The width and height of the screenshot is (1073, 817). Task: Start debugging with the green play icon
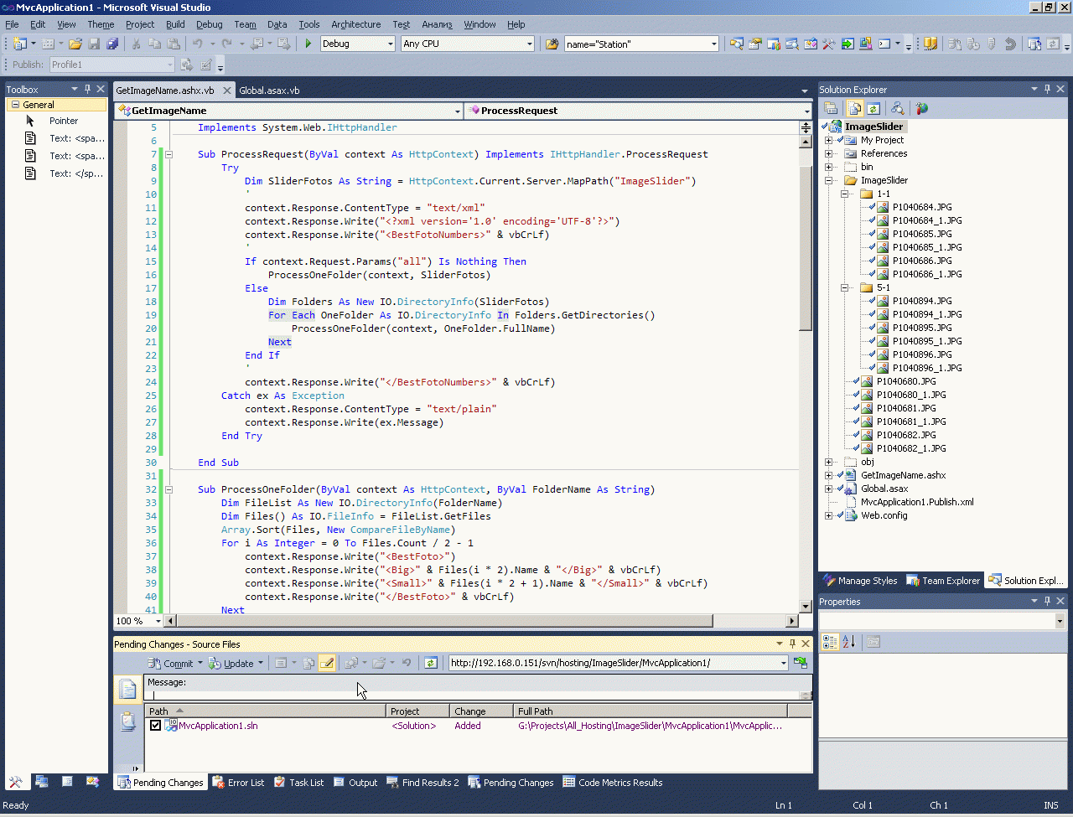308,44
